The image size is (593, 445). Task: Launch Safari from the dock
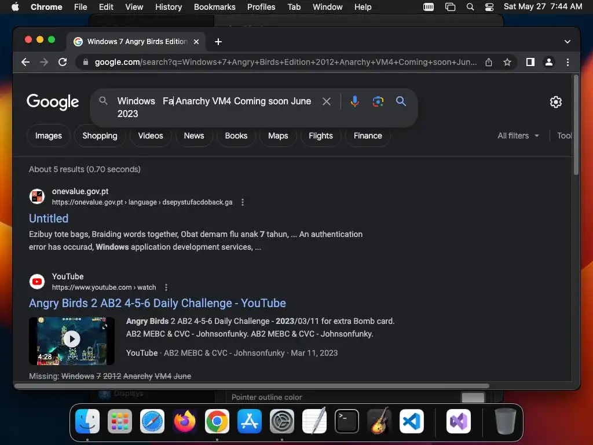152,421
